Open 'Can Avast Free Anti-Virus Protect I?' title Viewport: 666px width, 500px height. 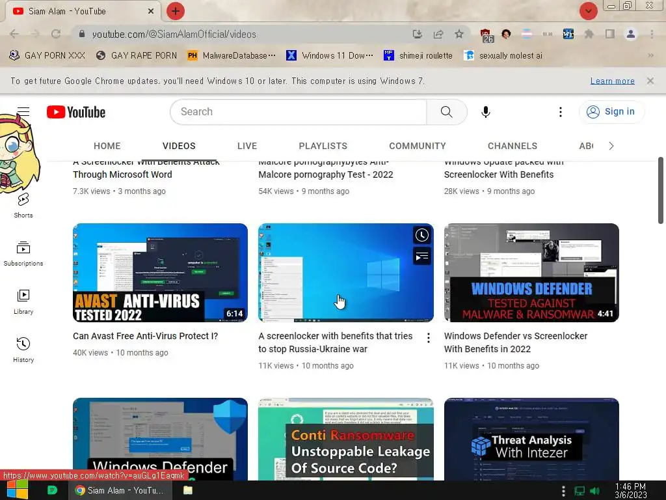coord(145,336)
